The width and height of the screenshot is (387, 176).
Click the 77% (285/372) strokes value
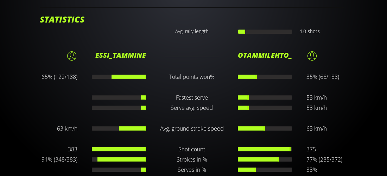[324, 159]
